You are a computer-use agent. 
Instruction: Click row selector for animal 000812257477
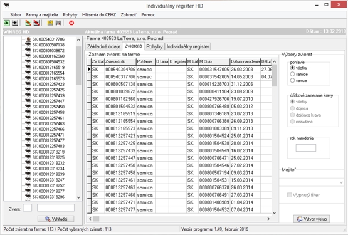[x=89, y=209]
